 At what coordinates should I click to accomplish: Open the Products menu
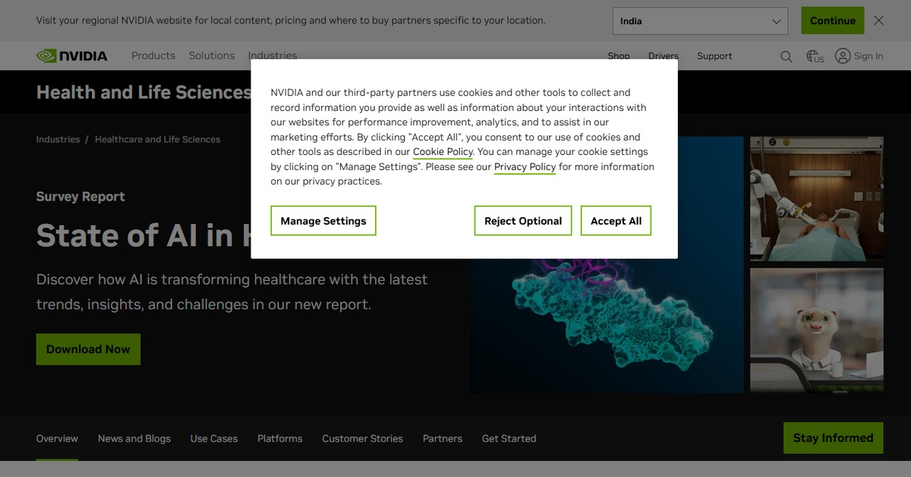click(153, 55)
